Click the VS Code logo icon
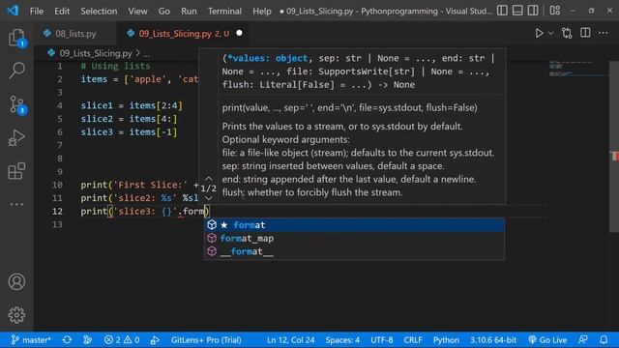The height and width of the screenshot is (348, 619). (x=13, y=11)
